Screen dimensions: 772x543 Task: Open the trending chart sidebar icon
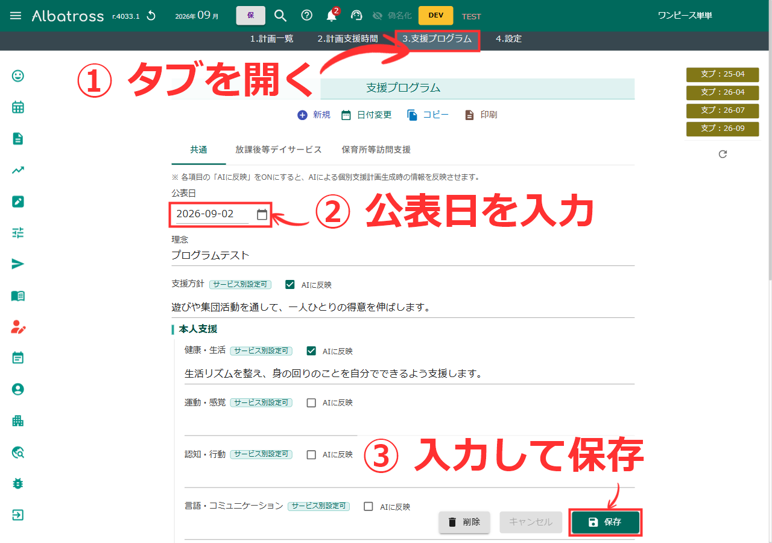(x=18, y=170)
